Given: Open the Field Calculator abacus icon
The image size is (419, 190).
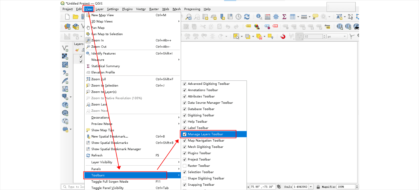Looking at the screenshot, I should click(268, 17).
